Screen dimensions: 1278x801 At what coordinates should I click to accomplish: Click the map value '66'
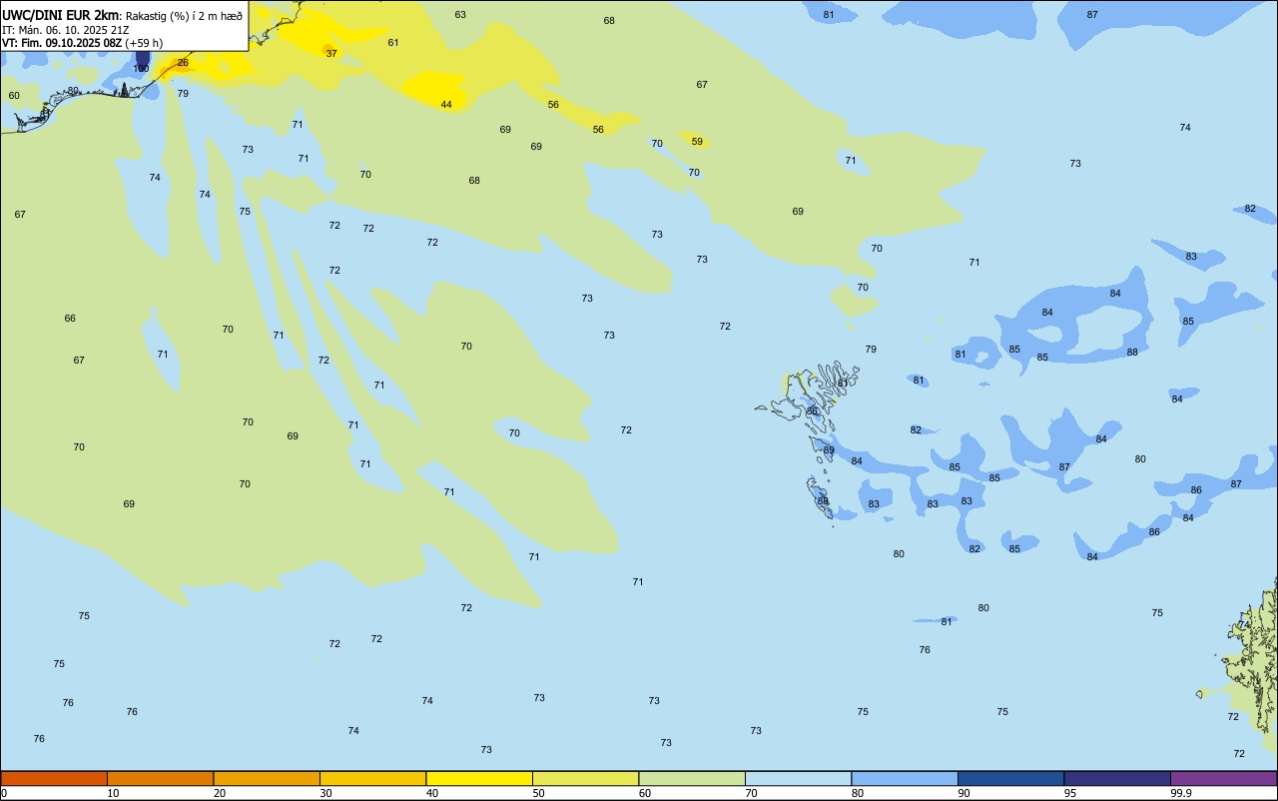point(70,319)
